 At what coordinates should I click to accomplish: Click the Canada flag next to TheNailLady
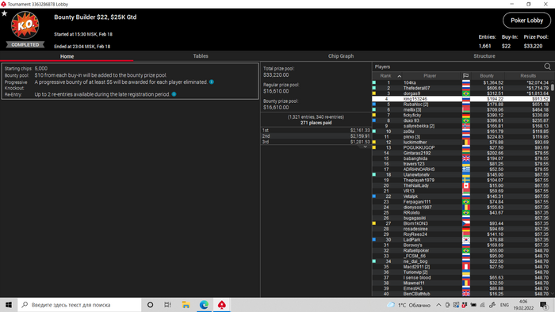(466, 185)
